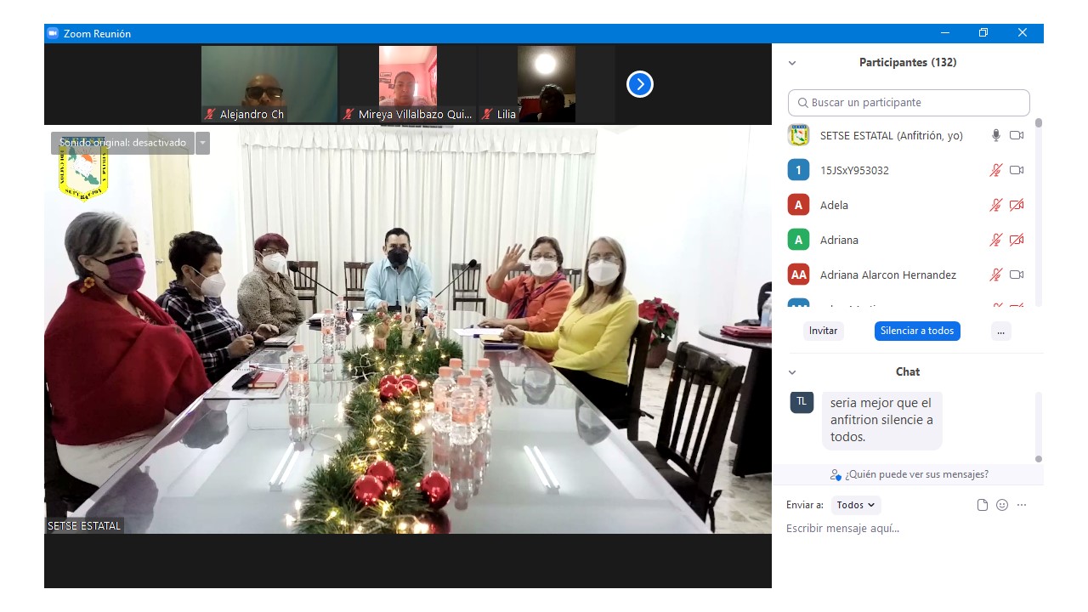The image size is (1088, 612).
Task: Click participant name 'Adela'
Action: click(834, 205)
